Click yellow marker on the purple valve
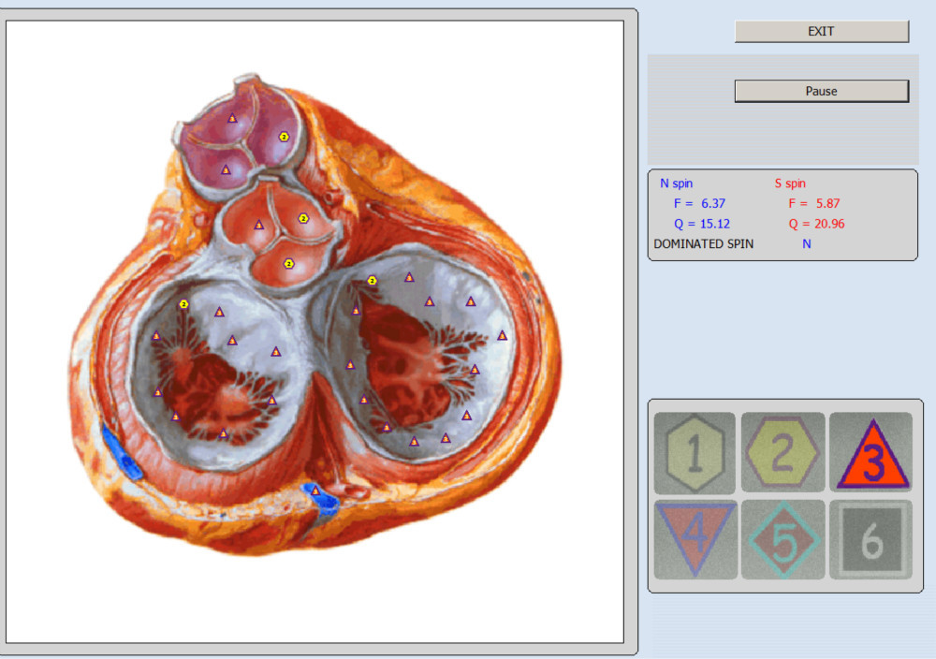Image resolution: width=936 pixels, height=659 pixels. (284, 137)
